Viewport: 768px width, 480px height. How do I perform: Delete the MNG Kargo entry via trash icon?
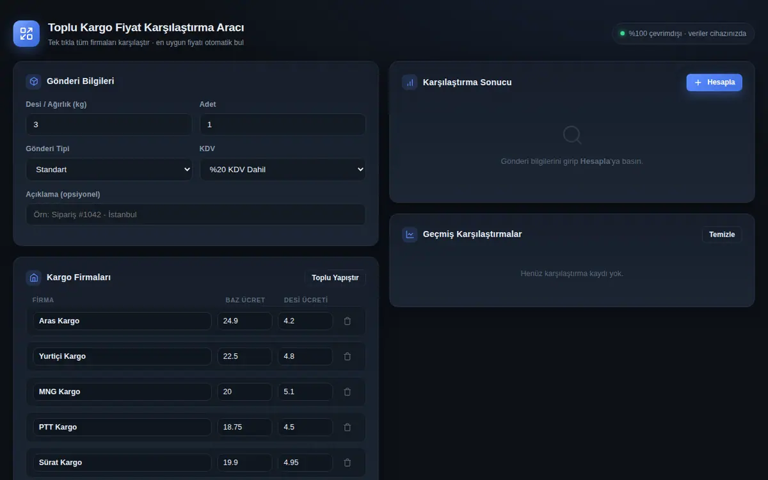click(x=348, y=392)
